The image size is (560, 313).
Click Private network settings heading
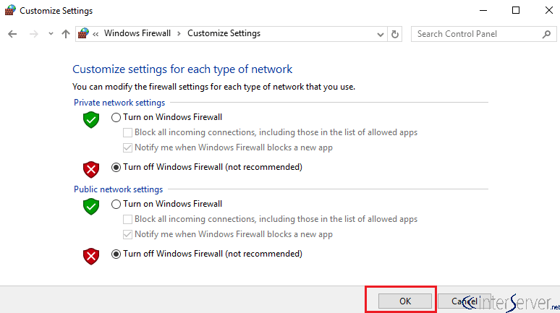[x=119, y=103]
